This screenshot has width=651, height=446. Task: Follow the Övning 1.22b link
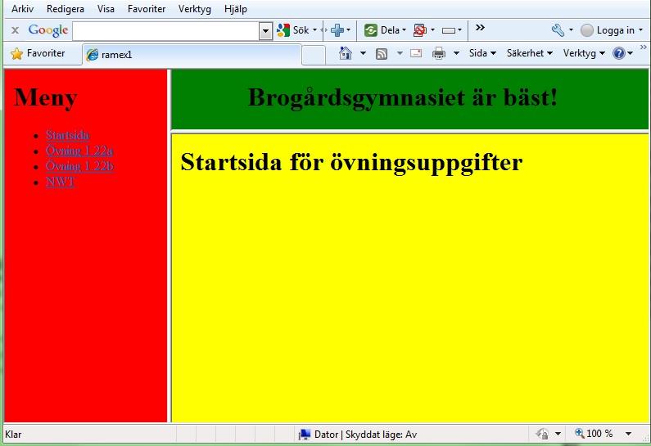(79, 166)
